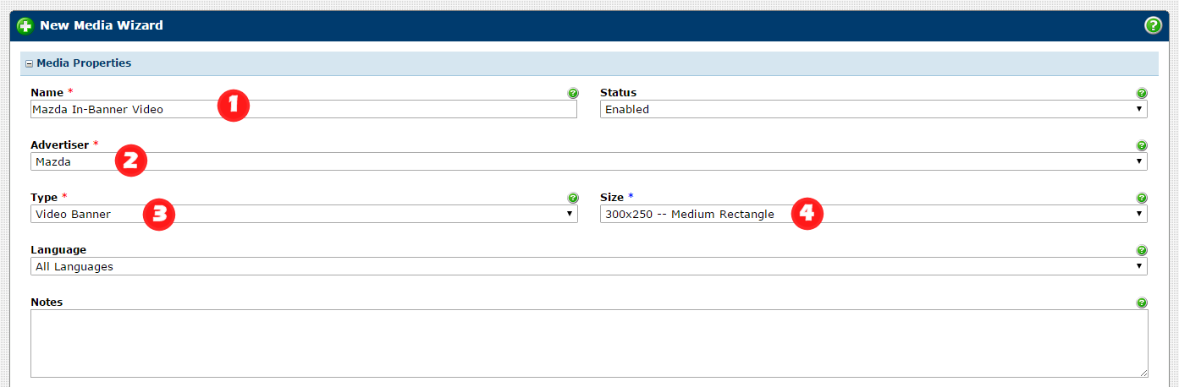Open help for the Status field
Image resolution: width=1179 pixels, height=387 pixels.
[1142, 93]
